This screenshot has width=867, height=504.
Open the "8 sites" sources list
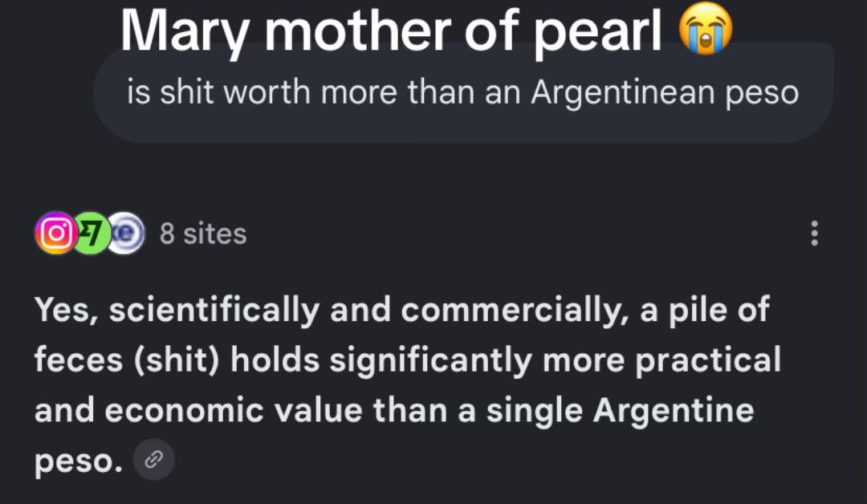[x=203, y=234]
